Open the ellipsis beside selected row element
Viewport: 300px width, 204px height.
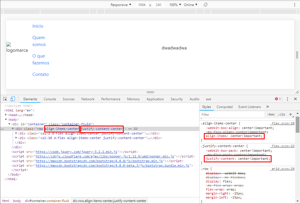tap(3, 129)
